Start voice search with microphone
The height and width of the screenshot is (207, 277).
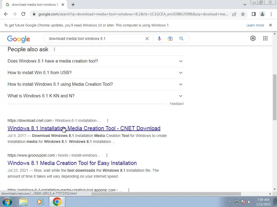[159, 39]
